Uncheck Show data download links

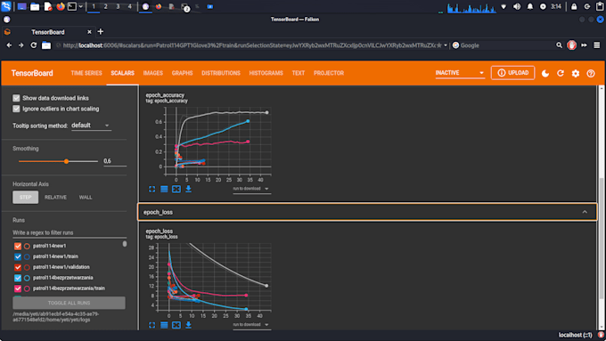[x=16, y=98]
